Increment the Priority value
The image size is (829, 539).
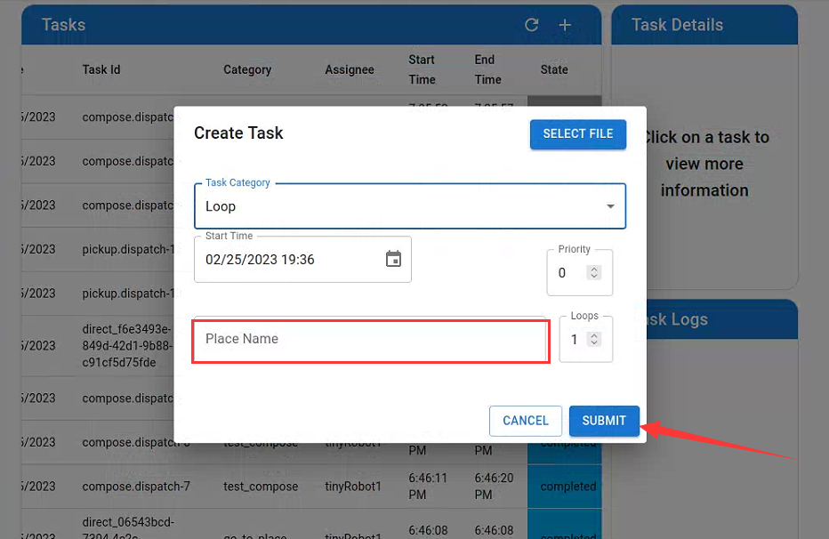pyautogui.click(x=592, y=269)
